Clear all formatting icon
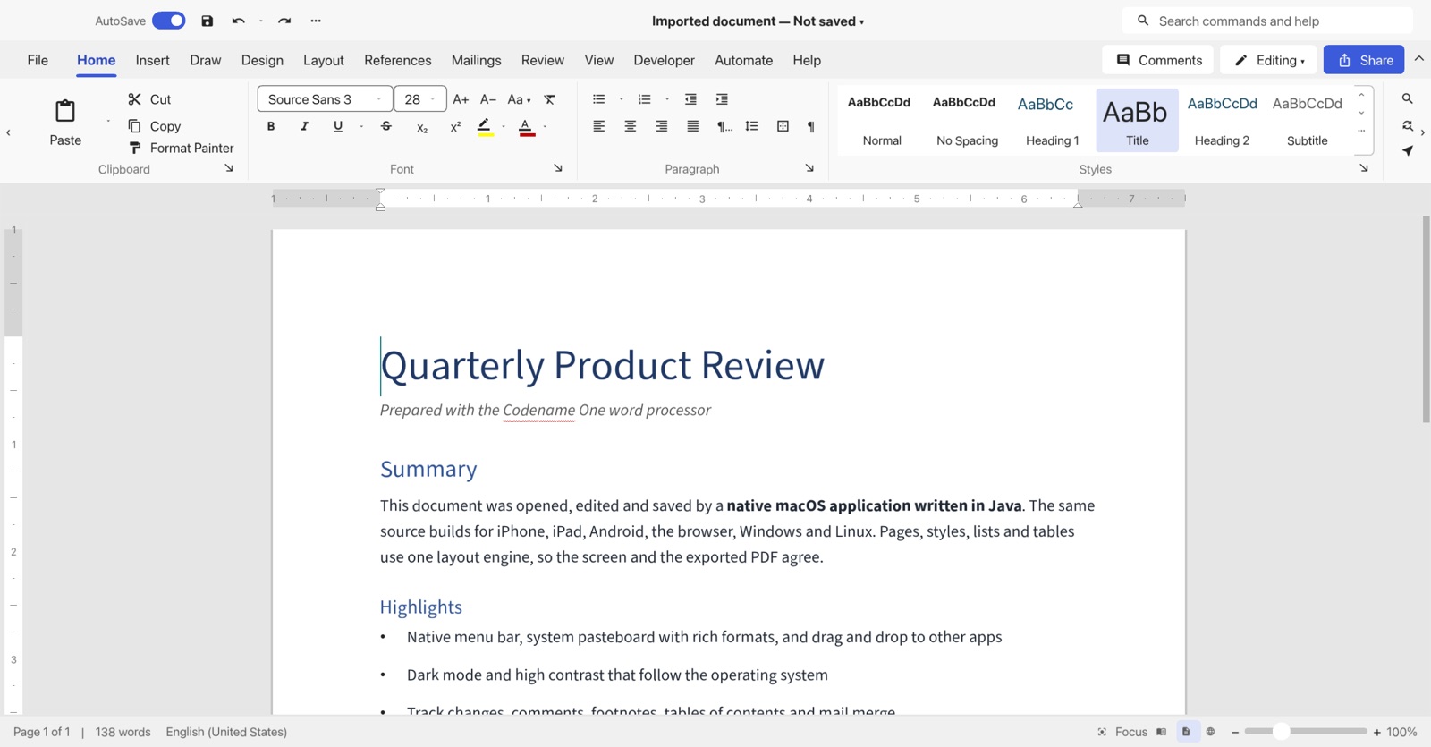 coord(550,99)
